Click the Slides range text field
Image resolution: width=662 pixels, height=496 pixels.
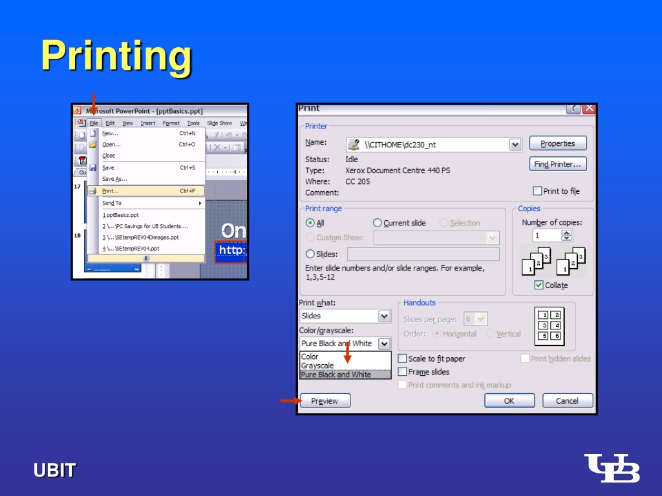click(x=423, y=254)
